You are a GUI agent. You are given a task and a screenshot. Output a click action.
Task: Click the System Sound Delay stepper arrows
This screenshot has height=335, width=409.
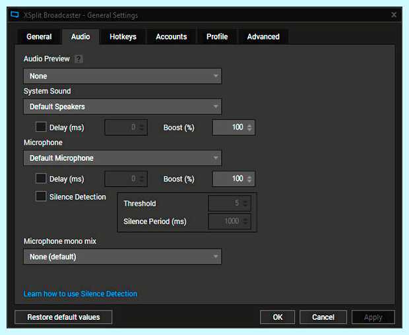(142, 127)
